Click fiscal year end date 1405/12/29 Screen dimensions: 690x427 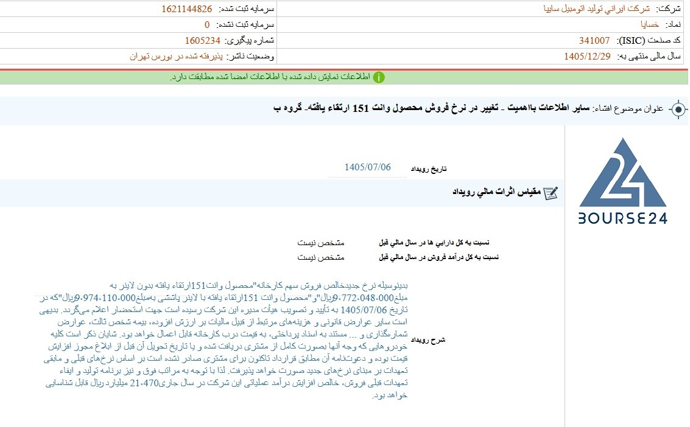(588, 56)
